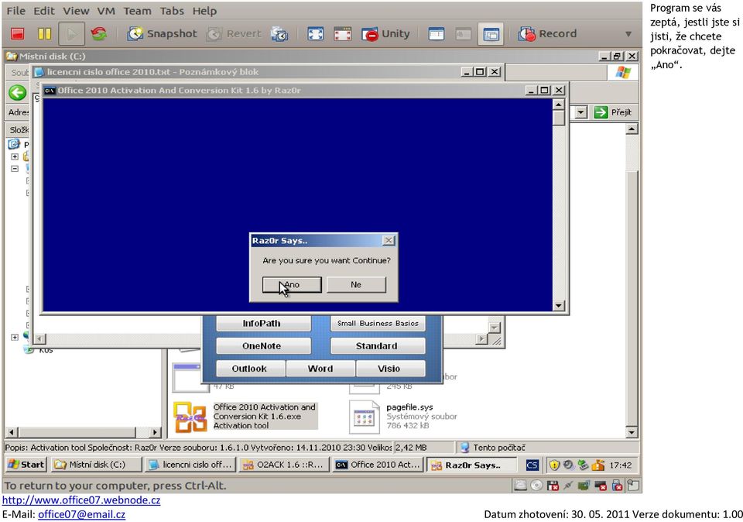Click scroll-up arrow of Explorer file pane
Viewport: 743px width, 522px height.
632,129
